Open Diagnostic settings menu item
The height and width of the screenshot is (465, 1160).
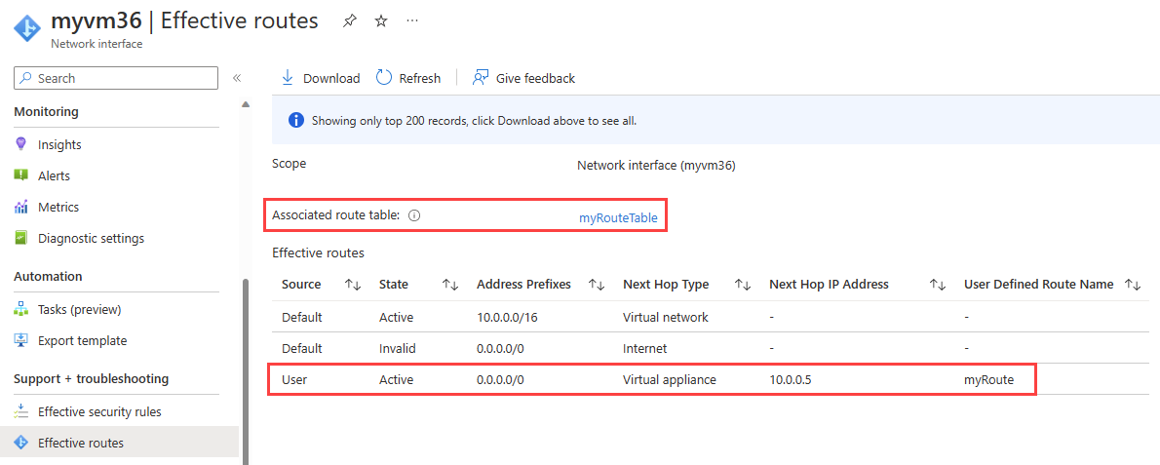click(x=91, y=239)
